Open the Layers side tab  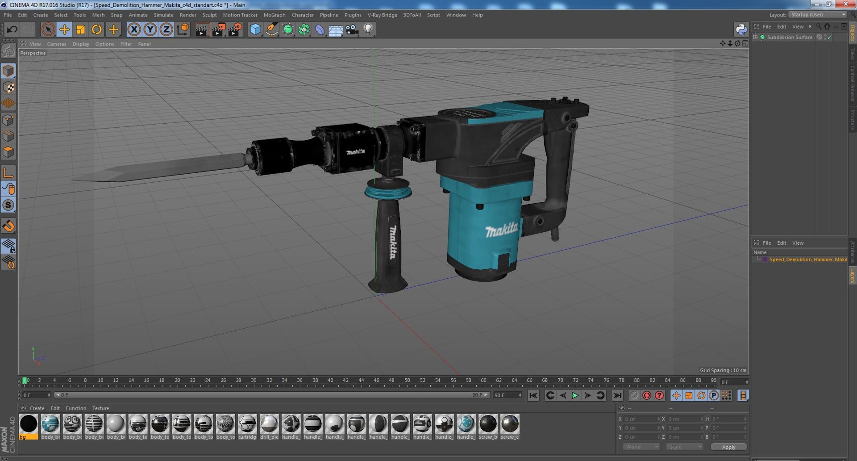(x=852, y=276)
